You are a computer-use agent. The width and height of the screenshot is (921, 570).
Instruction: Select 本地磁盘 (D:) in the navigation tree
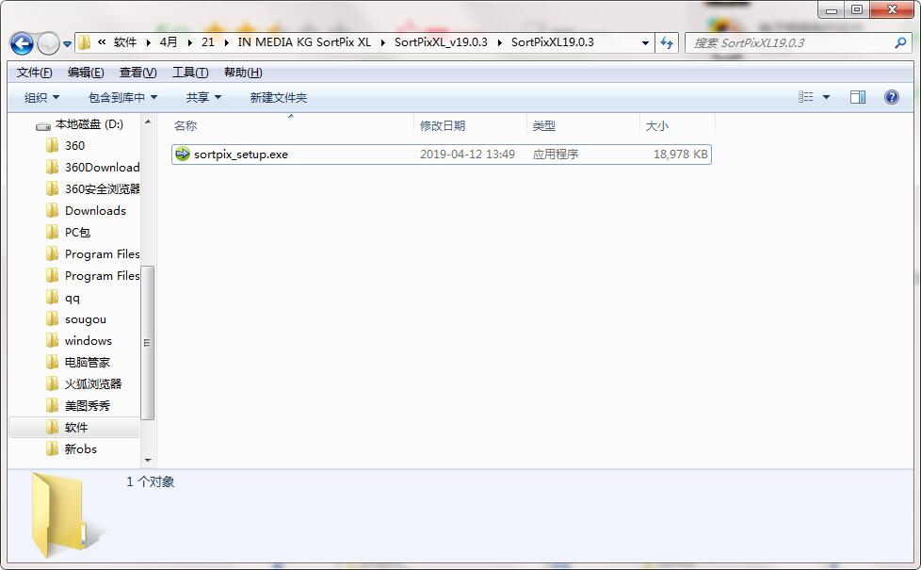(89, 124)
